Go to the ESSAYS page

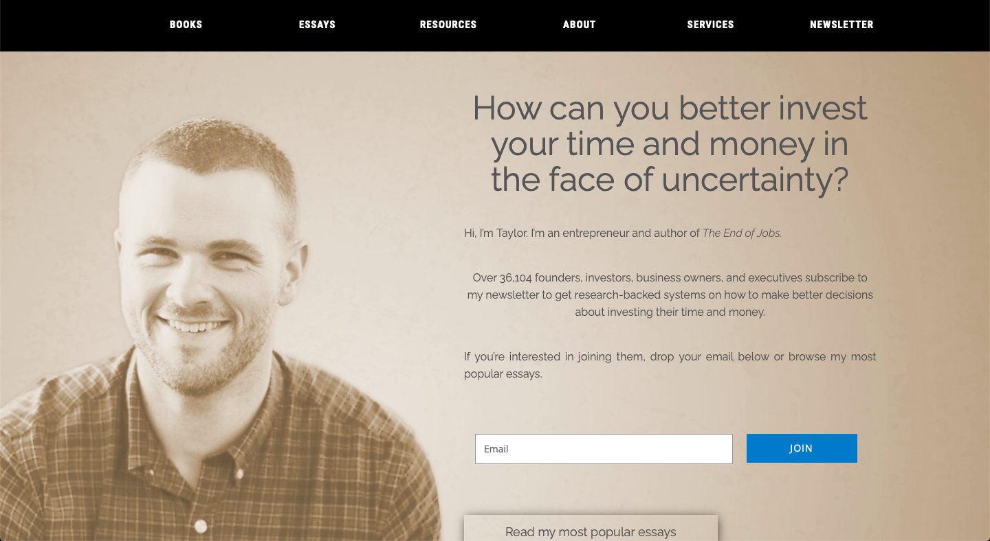317,25
